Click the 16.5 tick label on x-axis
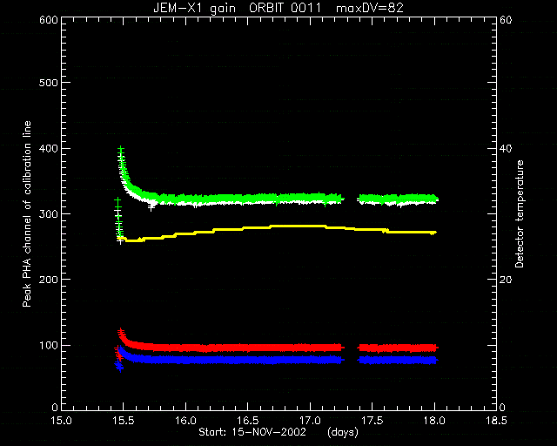This screenshot has height=446, width=557. [247, 421]
